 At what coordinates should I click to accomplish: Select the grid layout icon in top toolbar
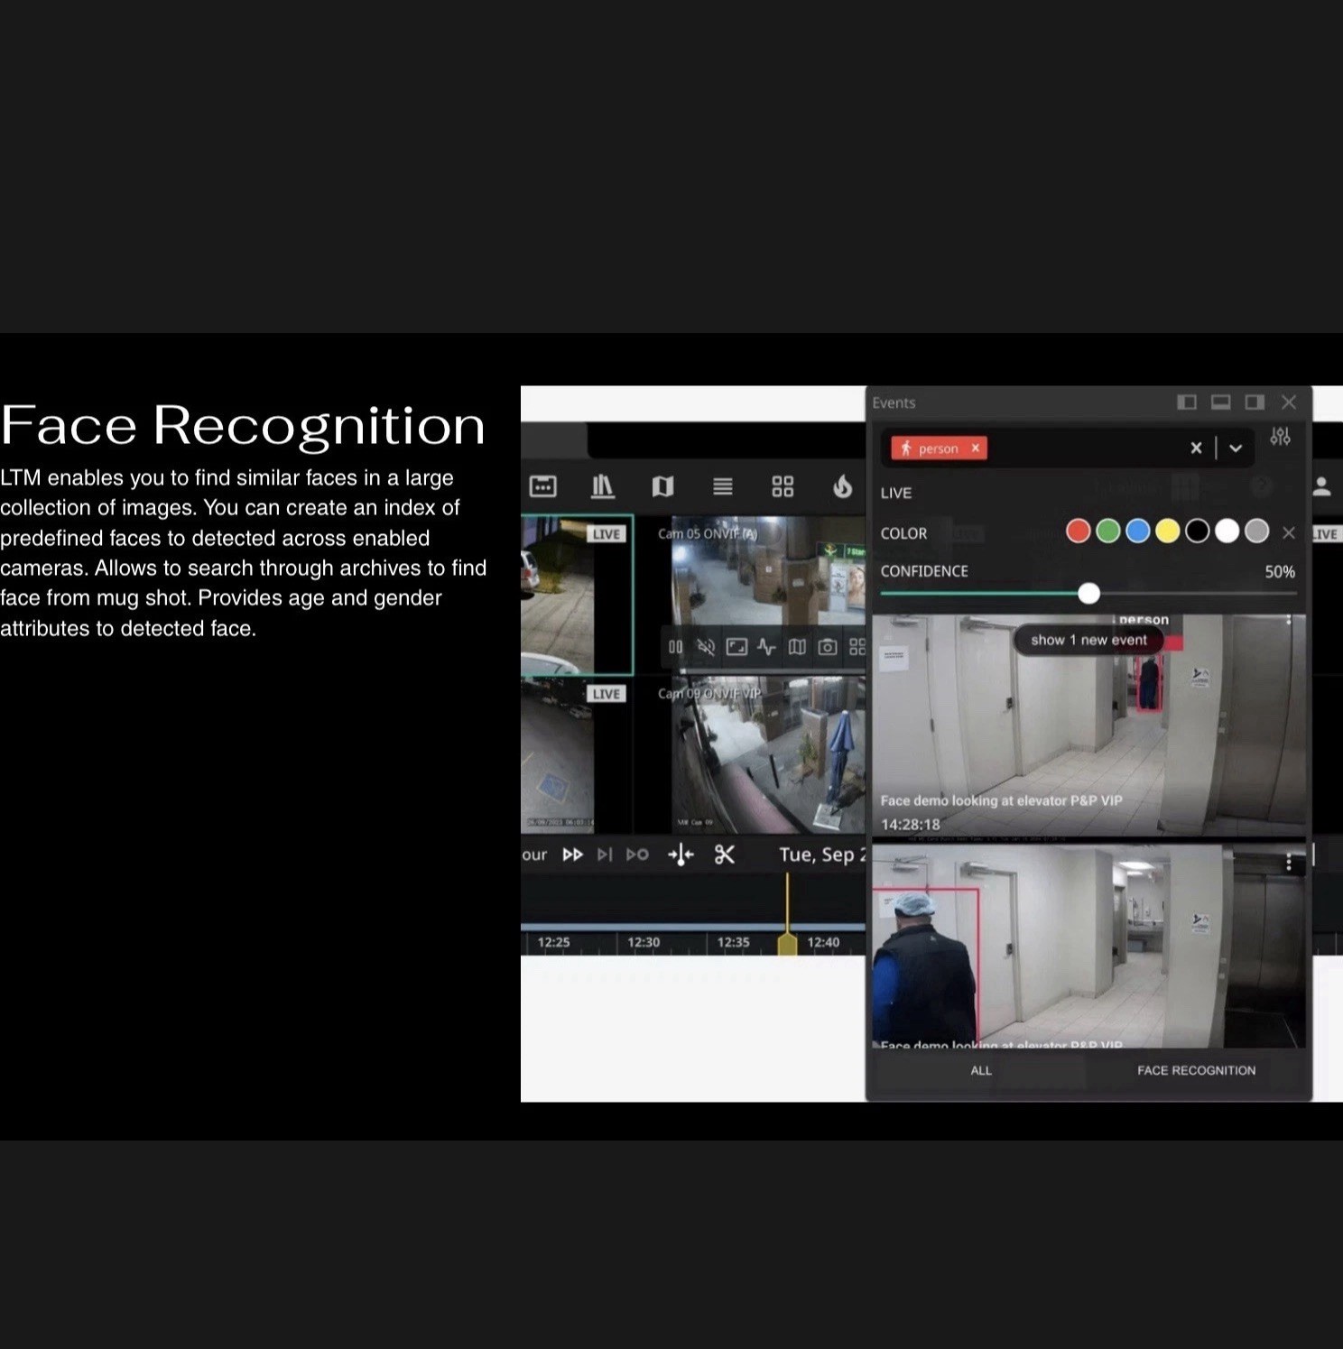(783, 487)
